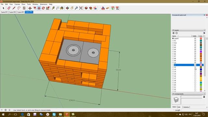Open the Draw menu
208x117 pixels.
coord(23,4)
